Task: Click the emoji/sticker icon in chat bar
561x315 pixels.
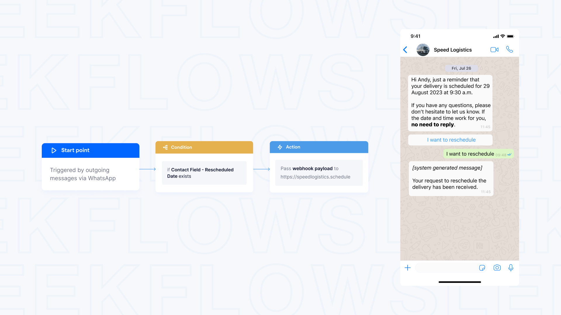Action: (x=482, y=268)
